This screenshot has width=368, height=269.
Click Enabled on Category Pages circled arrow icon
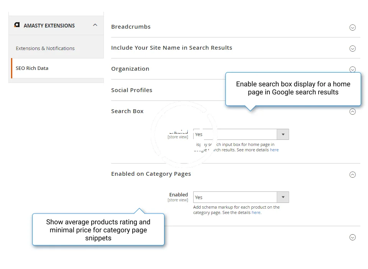pyautogui.click(x=353, y=175)
